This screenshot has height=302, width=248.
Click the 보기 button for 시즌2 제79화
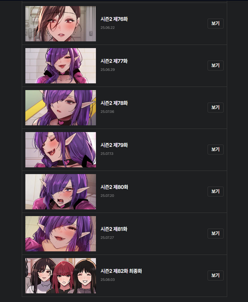pyautogui.click(x=215, y=149)
